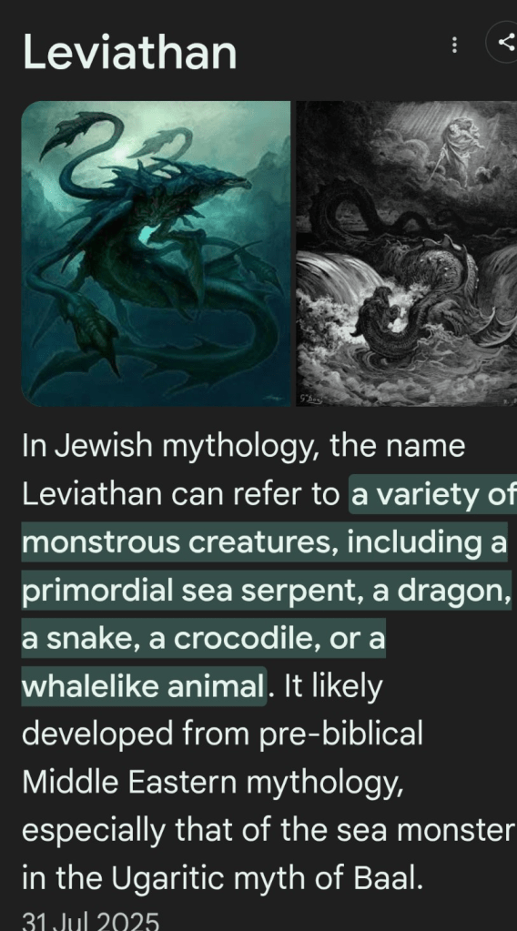Click the artist signature on the engraving
Image resolution: width=517 pixels, height=931 pixels.
pos(311,400)
